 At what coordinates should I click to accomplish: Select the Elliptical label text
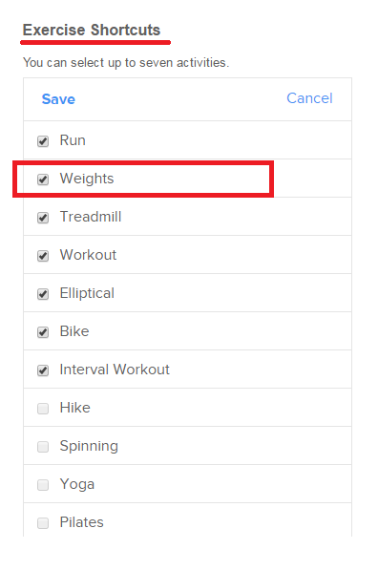click(87, 293)
